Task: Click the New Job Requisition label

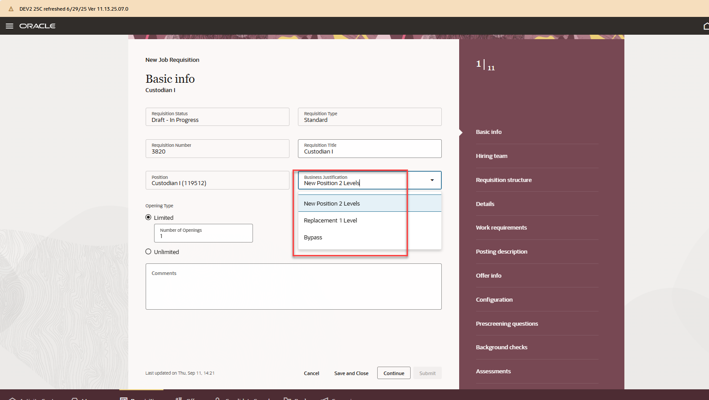Action: (172, 60)
